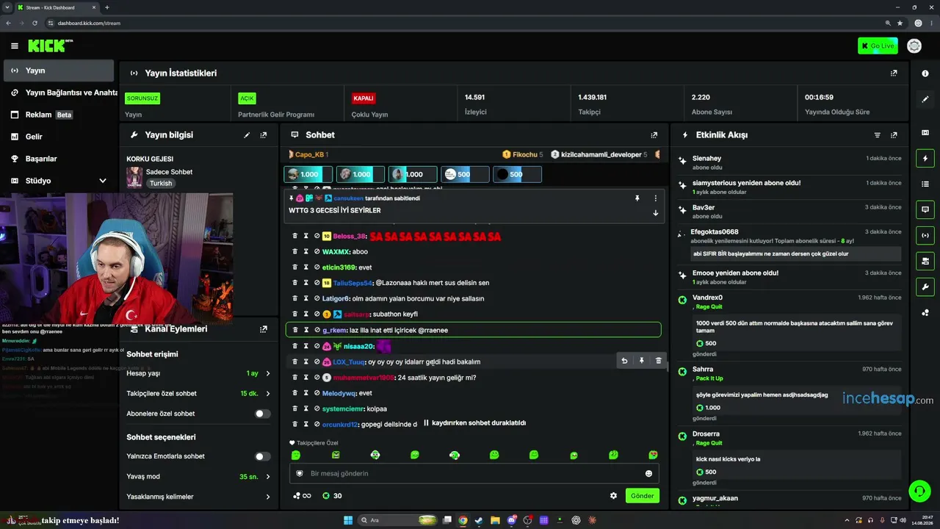Click the pencil icon in right rail
The image size is (940, 529).
pos(925,99)
